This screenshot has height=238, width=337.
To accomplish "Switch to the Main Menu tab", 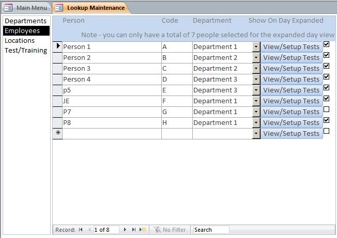I will click(26, 8).
